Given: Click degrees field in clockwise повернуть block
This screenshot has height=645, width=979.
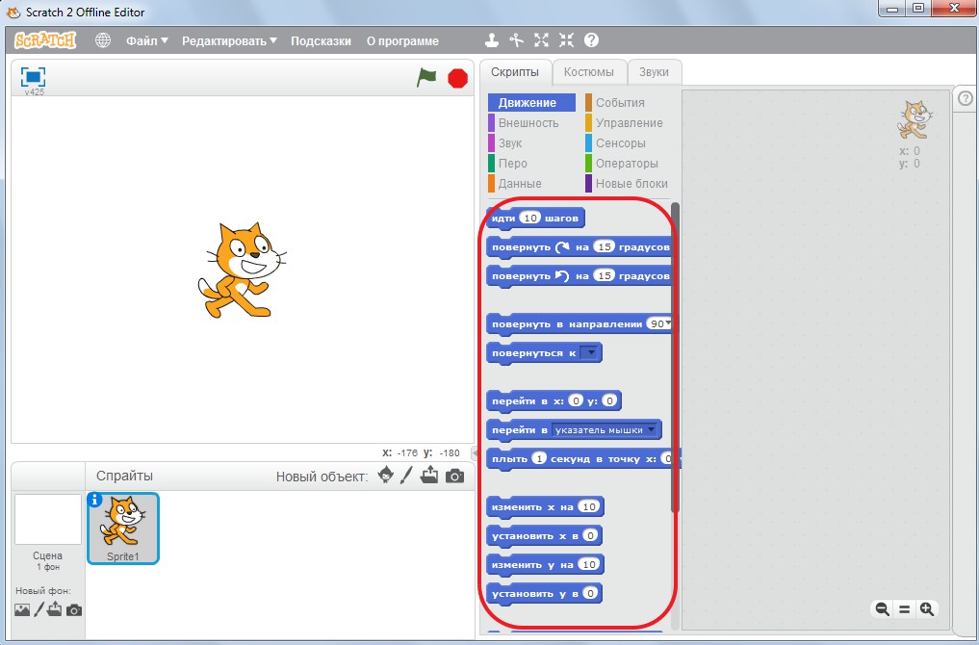Looking at the screenshot, I should click(604, 246).
